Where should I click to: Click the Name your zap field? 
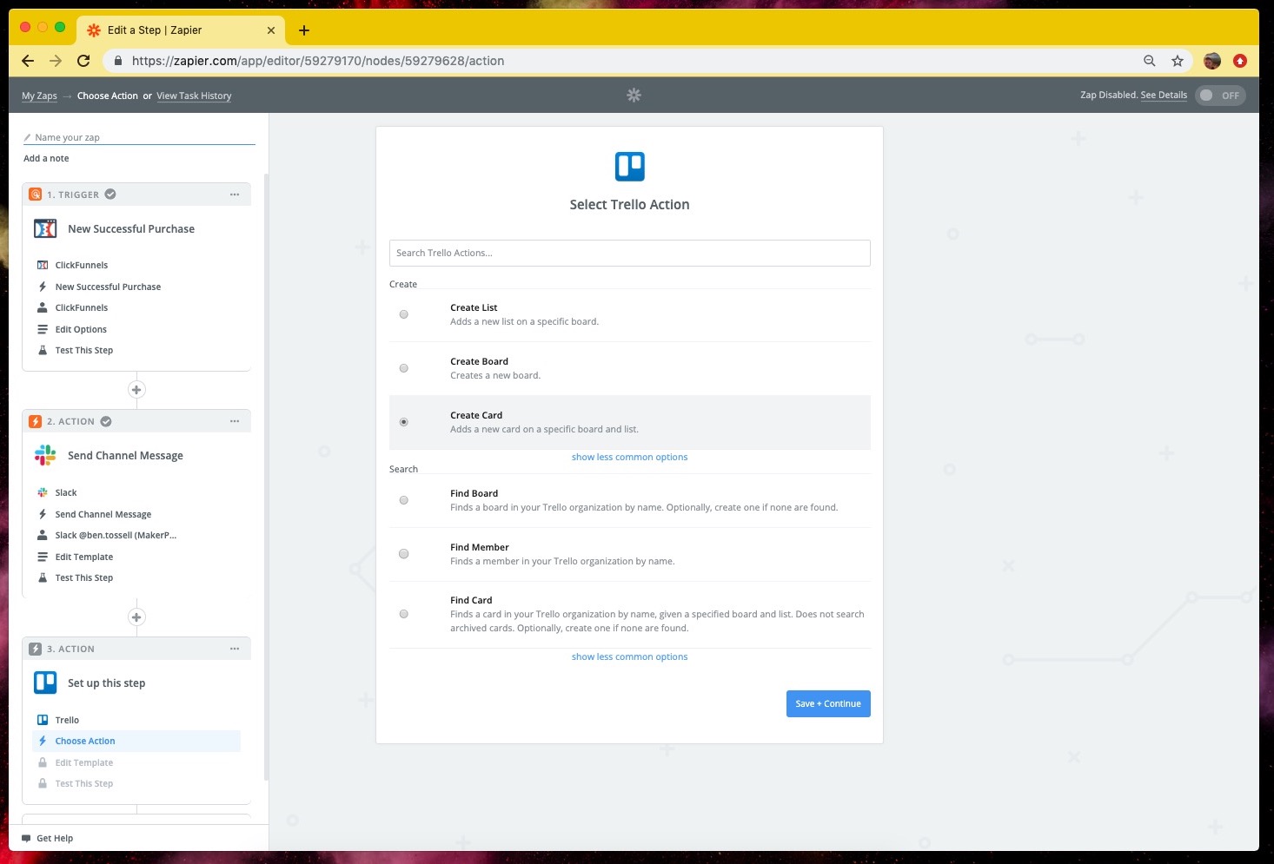(139, 137)
